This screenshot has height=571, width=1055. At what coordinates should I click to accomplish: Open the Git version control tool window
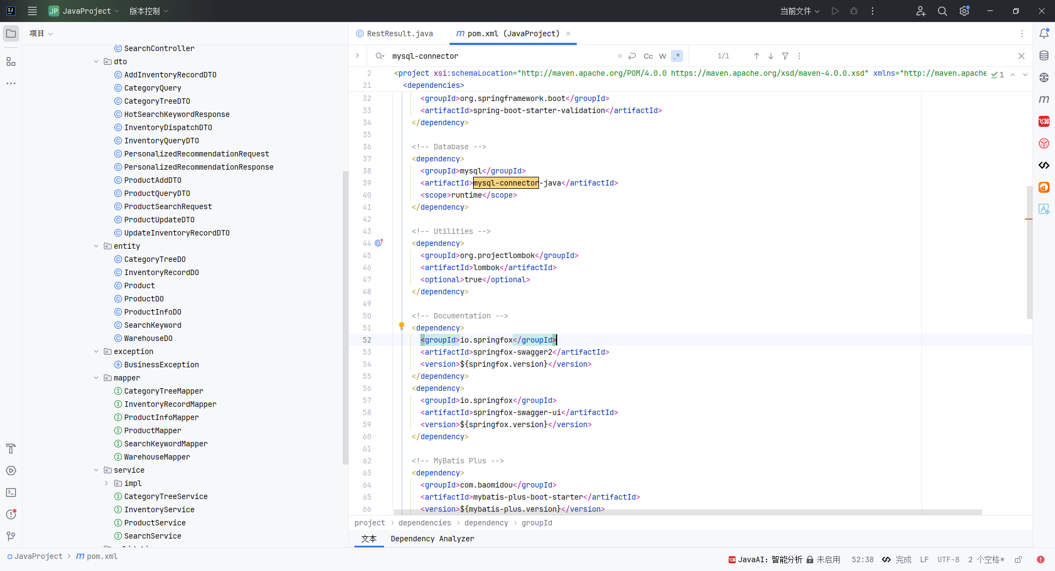tap(11, 536)
